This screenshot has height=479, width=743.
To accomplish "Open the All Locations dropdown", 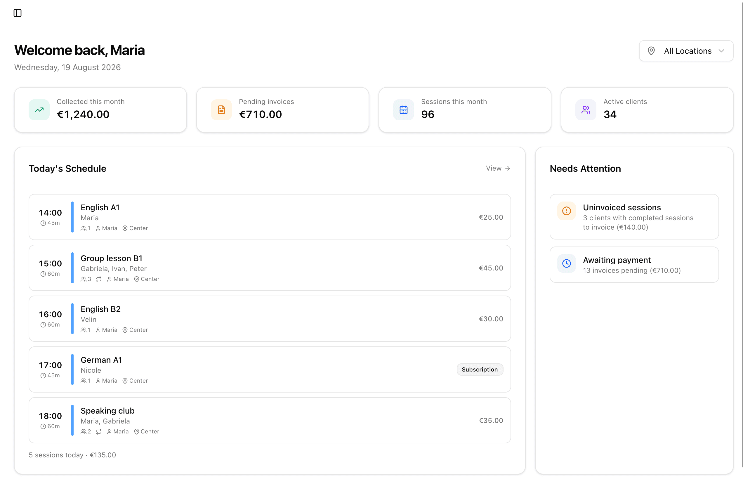I will click(x=686, y=51).
